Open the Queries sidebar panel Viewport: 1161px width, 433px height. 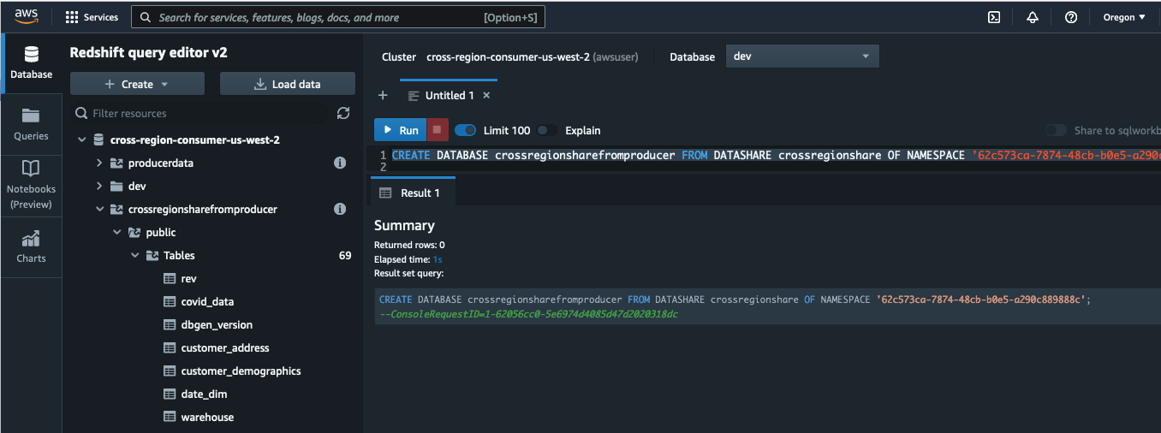32,124
